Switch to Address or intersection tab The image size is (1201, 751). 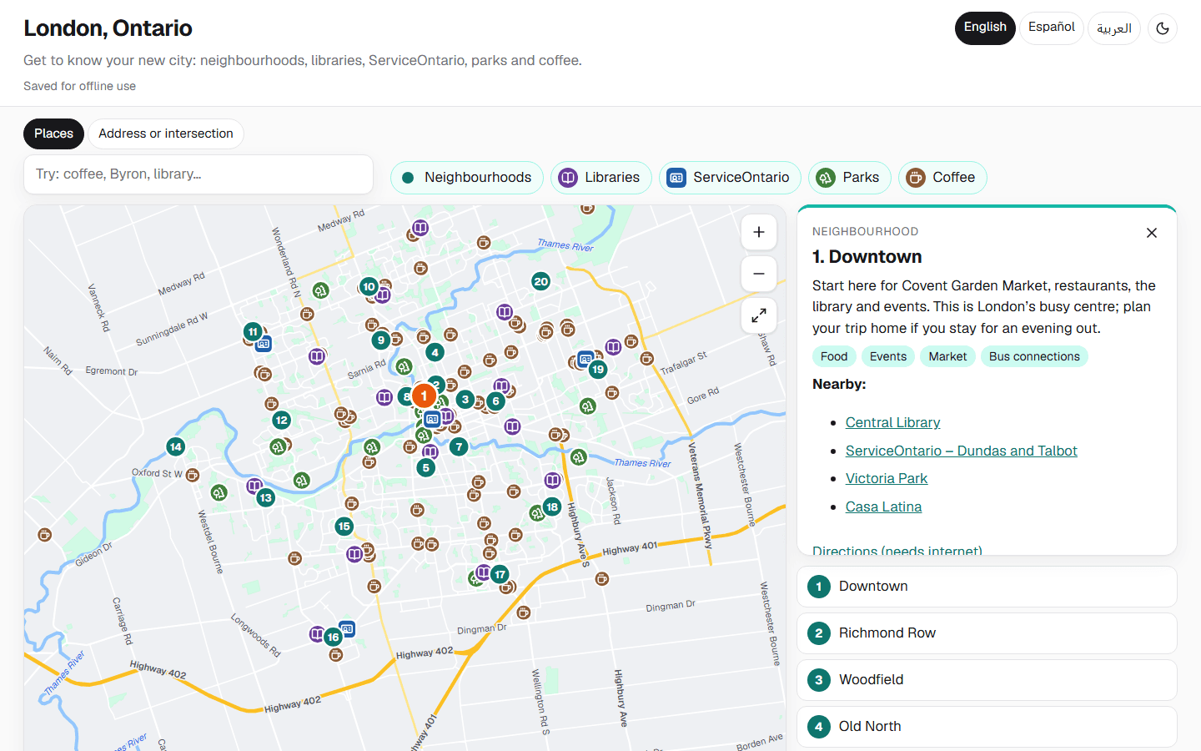pyautogui.click(x=166, y=134)
